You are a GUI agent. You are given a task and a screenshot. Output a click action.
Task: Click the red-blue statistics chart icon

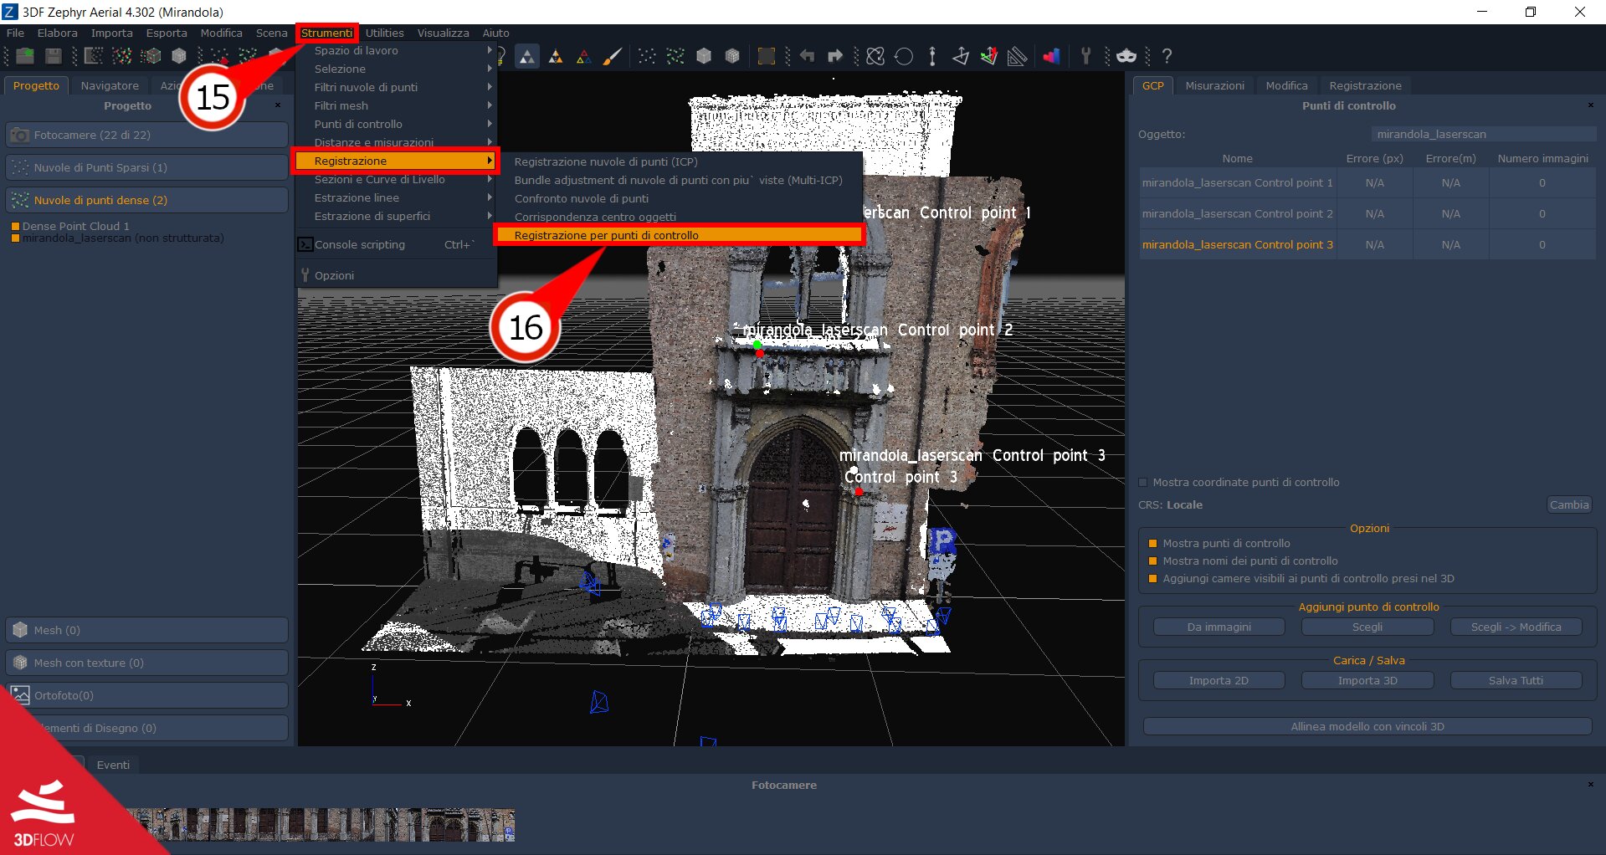[x=1052, y=56]
